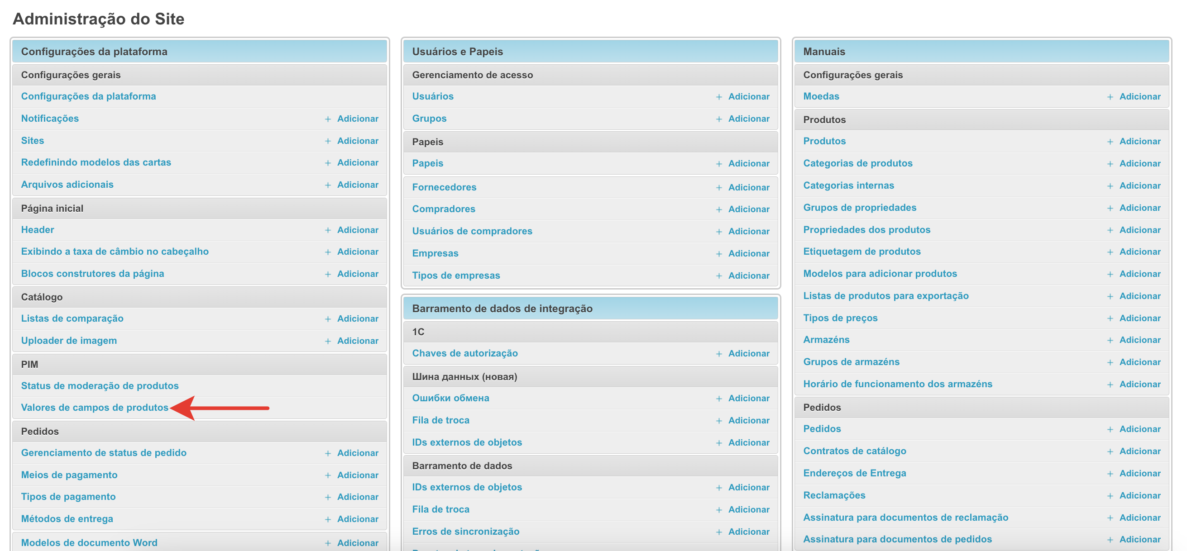Click plus icon beside Ошибки обмена
Screen dimensions: 1187x551
(x=719, y=399)
